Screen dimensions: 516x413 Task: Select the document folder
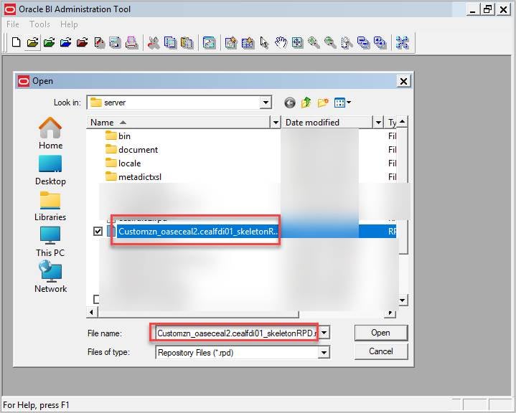(131, 150)
